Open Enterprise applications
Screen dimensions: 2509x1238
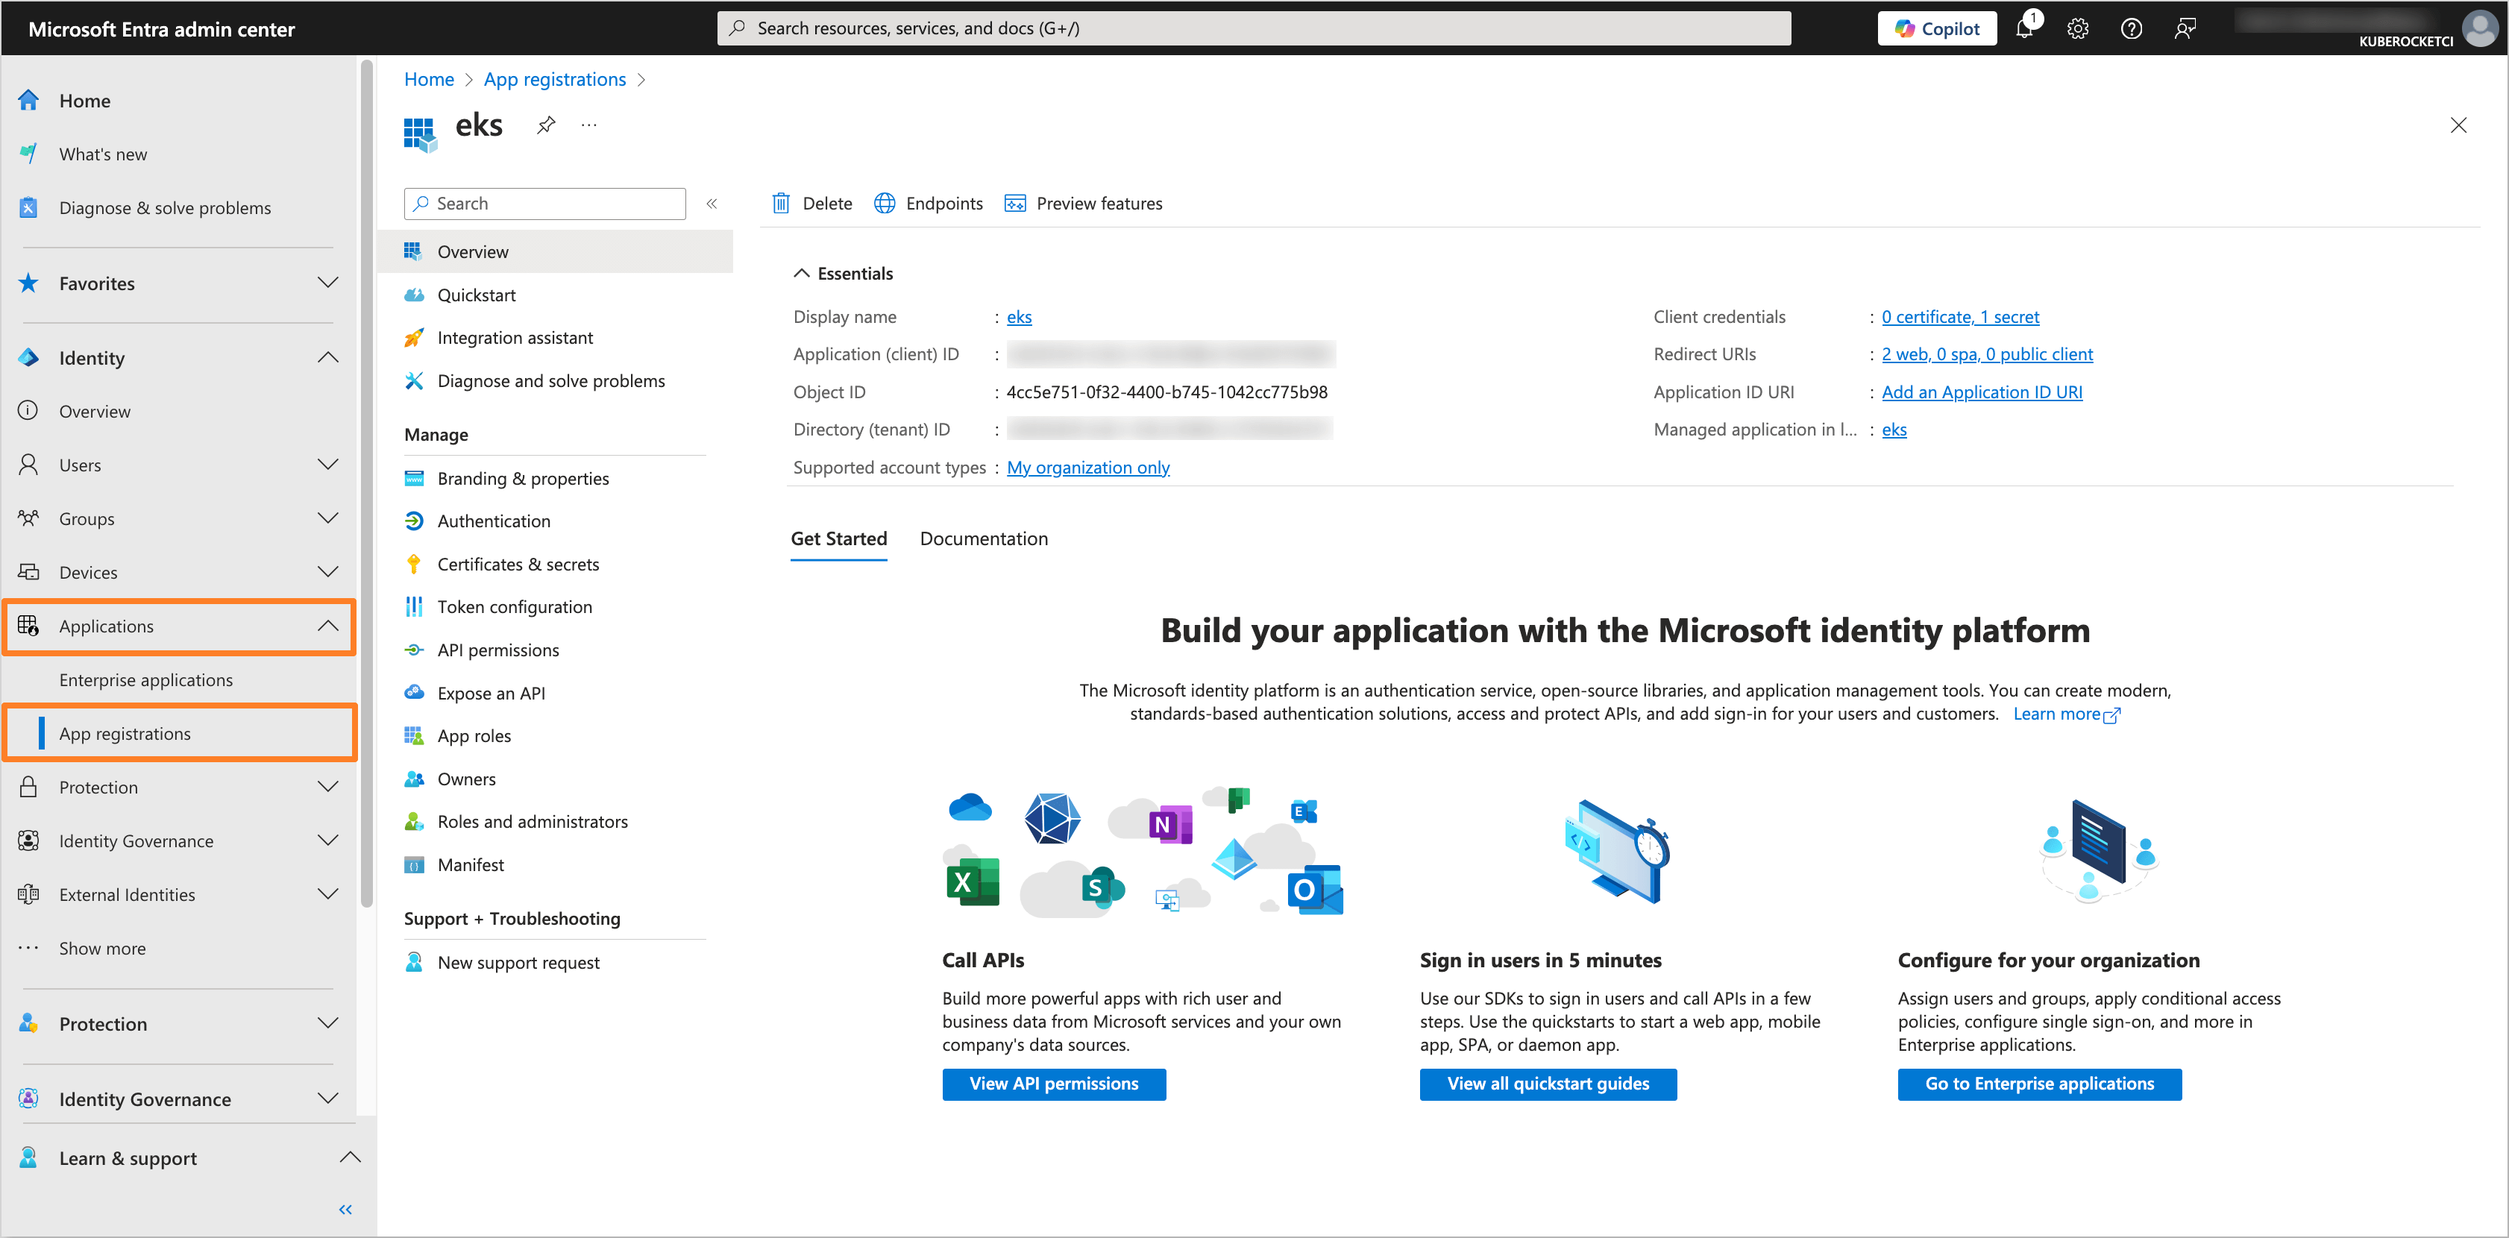click(146, 680)
